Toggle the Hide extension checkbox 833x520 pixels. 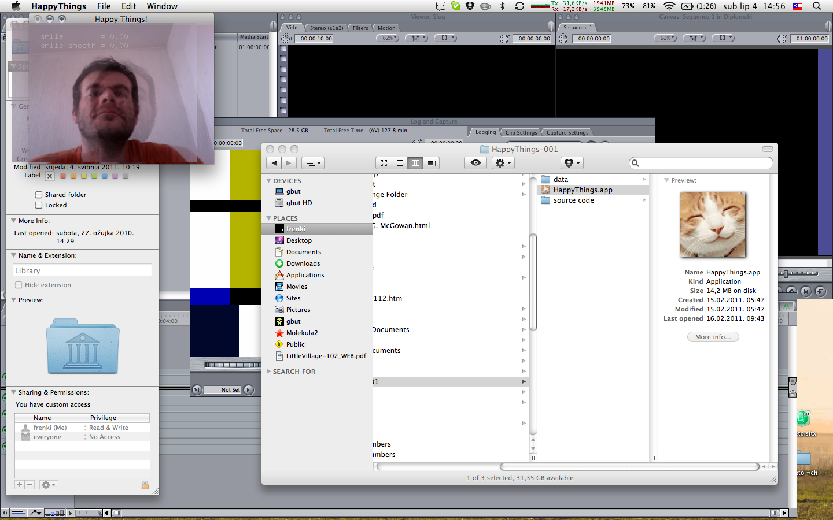point(19,285)
